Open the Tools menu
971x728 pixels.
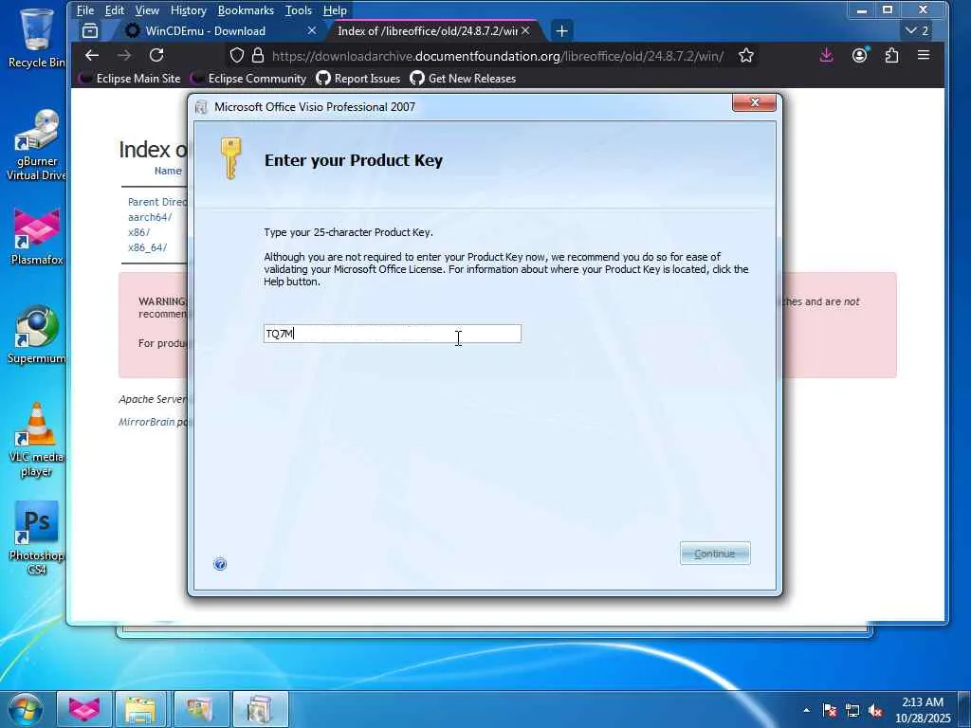click(x=299, y=10)
